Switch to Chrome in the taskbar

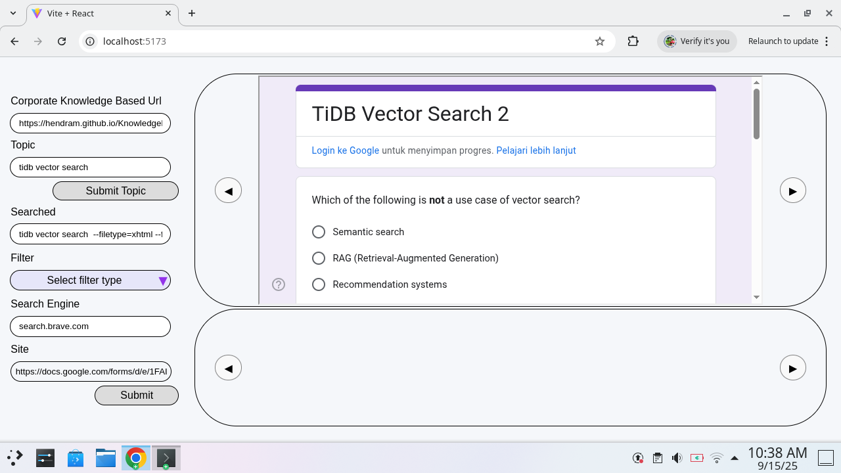tap(136, 458)
